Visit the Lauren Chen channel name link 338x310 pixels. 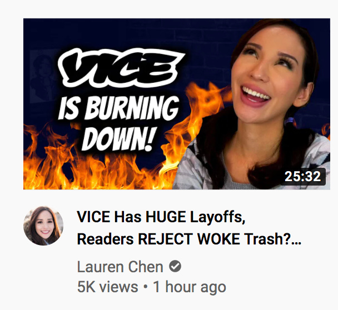120,267
